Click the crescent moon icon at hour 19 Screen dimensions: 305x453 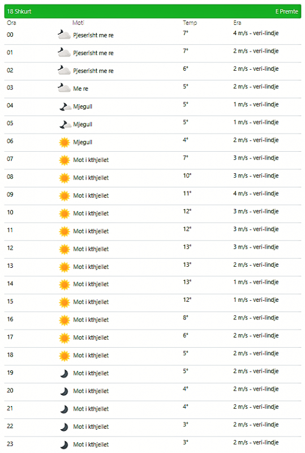tap(64, 374)
